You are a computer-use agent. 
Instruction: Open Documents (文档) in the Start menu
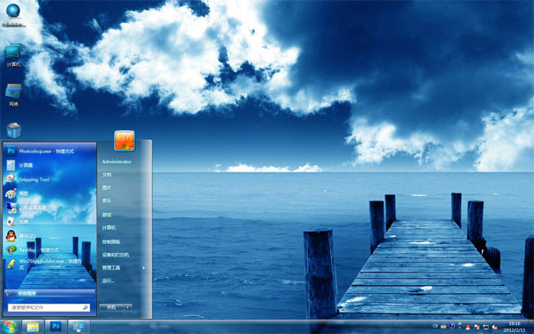[x=107, y=175]
